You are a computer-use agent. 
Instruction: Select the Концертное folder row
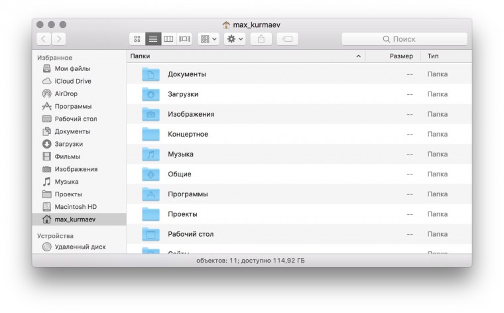pos(188,135)
